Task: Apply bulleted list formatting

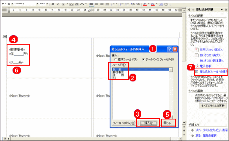Action: 127,4
